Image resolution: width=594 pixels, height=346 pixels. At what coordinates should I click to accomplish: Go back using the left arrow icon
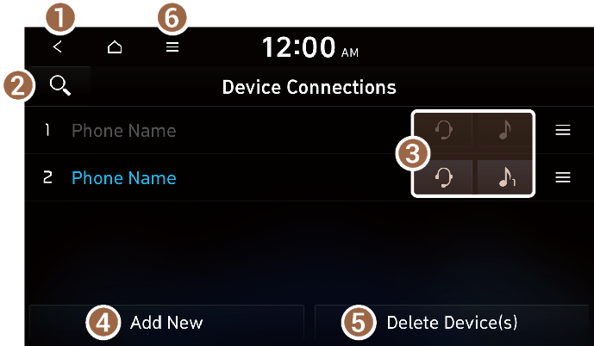[57, 46]
